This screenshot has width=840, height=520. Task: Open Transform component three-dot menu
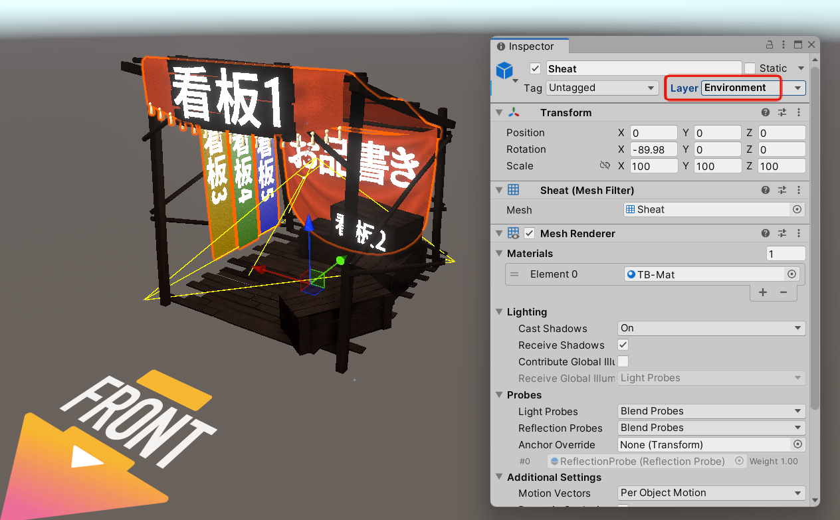(798, 113)
